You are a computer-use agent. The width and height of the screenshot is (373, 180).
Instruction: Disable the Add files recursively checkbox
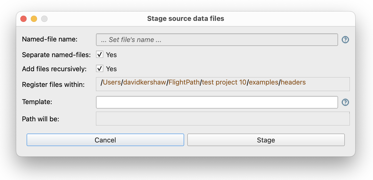(100, 69)
